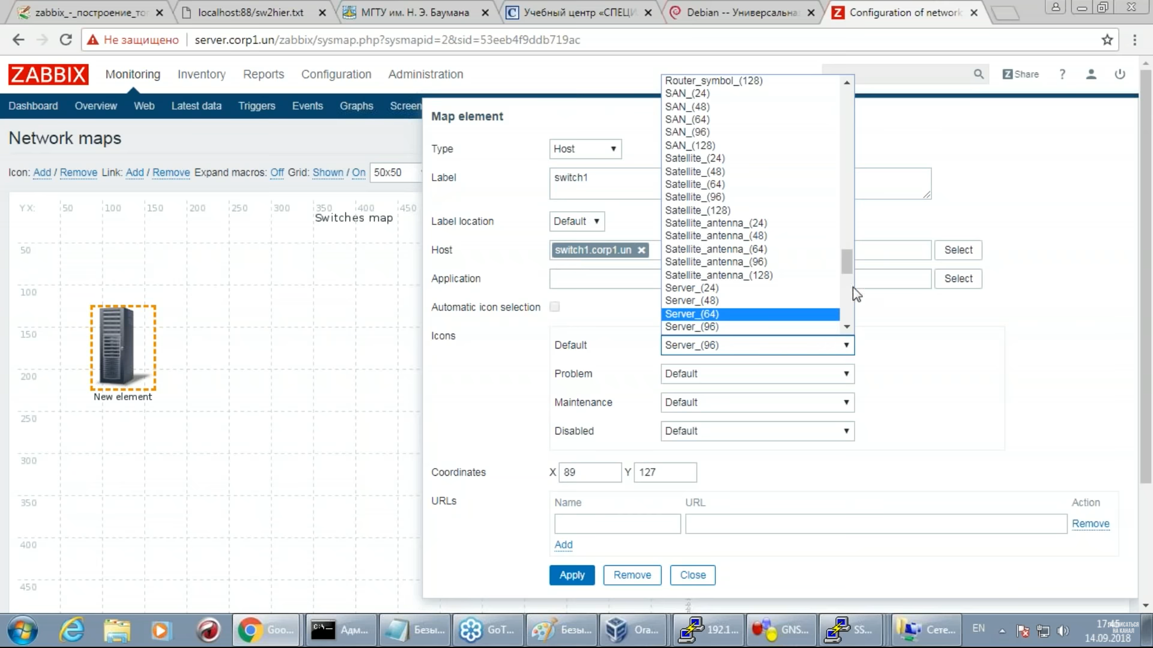Click the Remove URL link
The width and height of the screenshot is (1153, 648).
(x=1090, y=523)
